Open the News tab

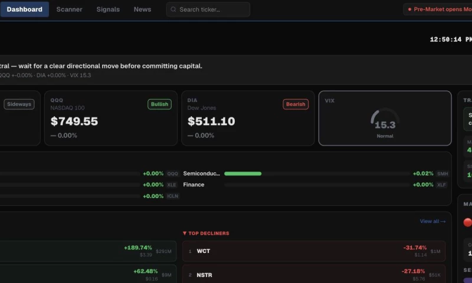(x=142, y=9)
